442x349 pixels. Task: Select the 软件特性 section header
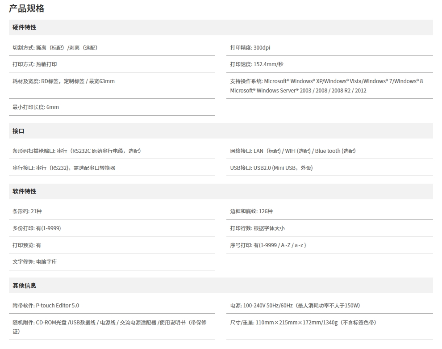coord(25,191)
